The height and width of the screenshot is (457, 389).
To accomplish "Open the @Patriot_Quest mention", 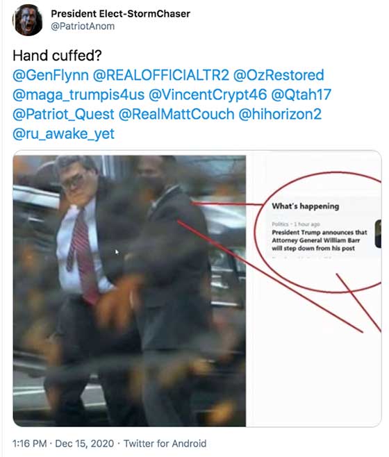I will tap(64, 114).
